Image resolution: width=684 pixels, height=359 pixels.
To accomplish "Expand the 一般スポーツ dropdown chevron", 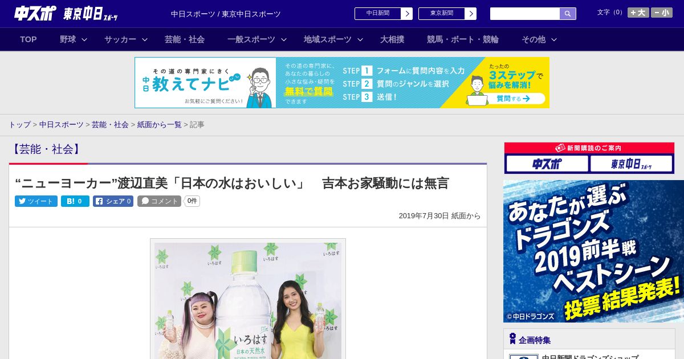I will [284, 40].
